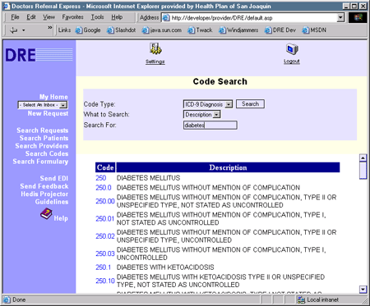Viewport: 370px width, 306px height.
Task: Open Search Patients
Action: [x=44, y=138]
